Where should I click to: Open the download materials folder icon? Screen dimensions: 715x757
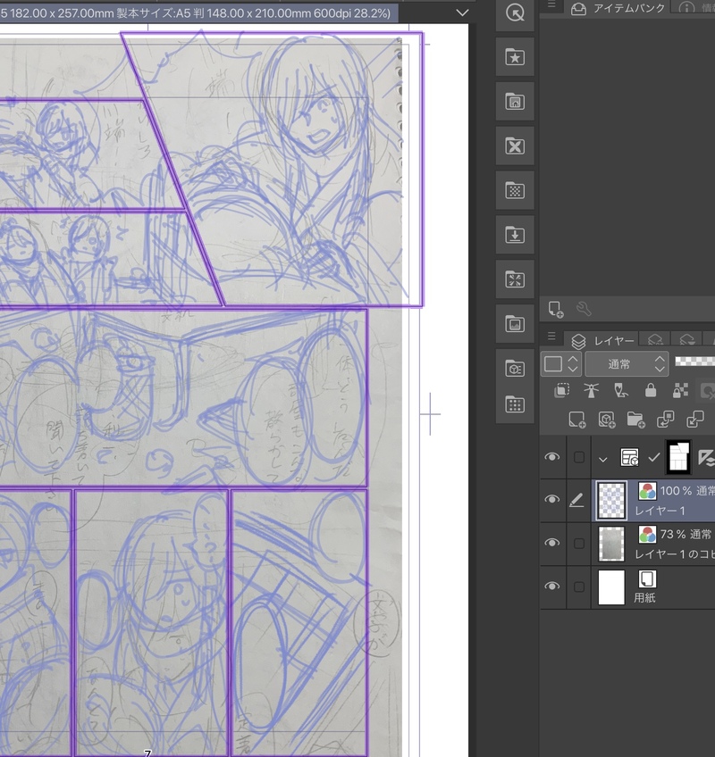515,235
